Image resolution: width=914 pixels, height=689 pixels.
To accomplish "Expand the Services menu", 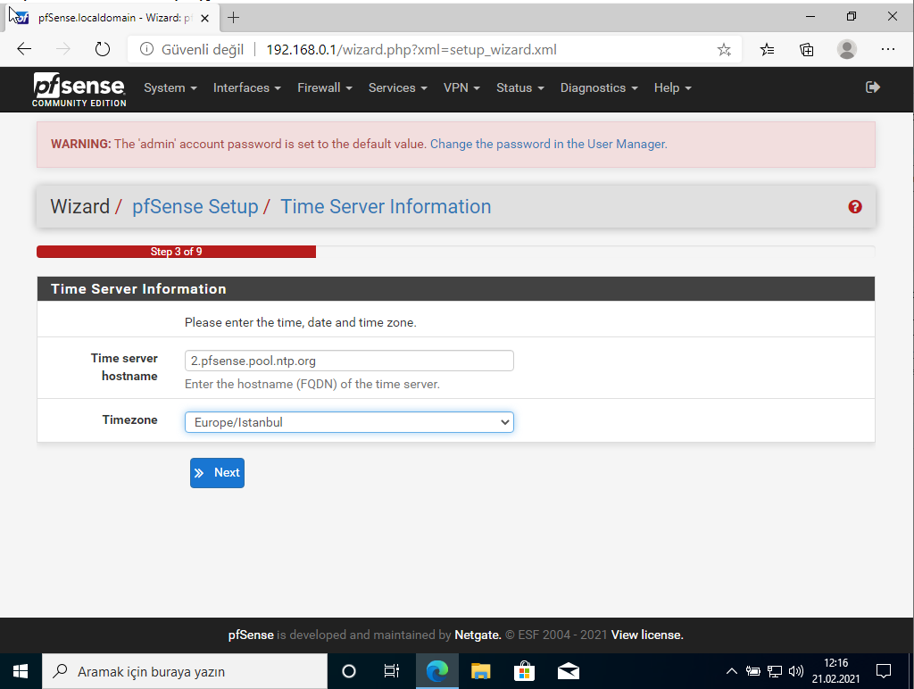I will tap(397, 88).
